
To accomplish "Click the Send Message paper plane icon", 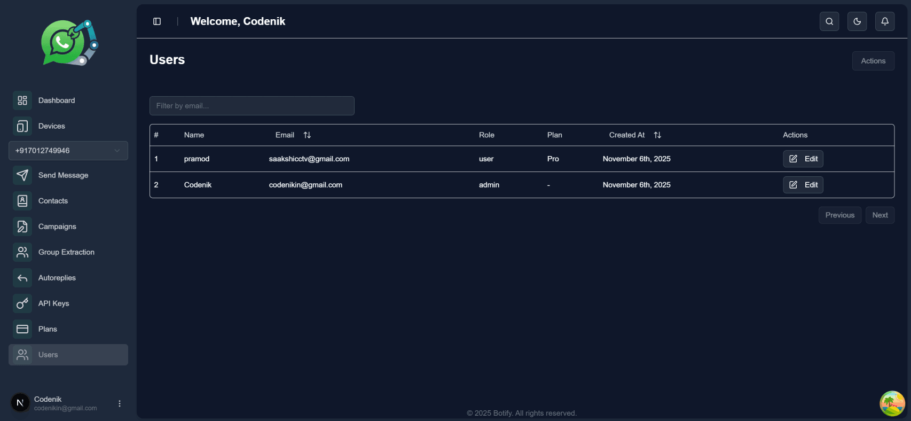I will click(22, 175).
